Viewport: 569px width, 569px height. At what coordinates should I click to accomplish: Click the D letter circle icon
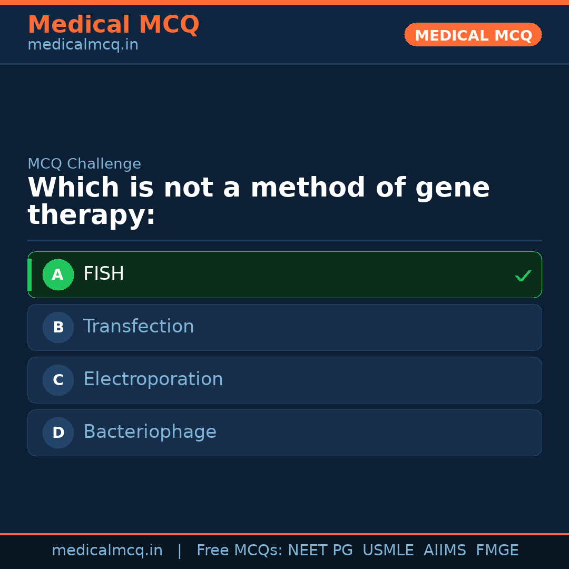[x=58, y=433]
